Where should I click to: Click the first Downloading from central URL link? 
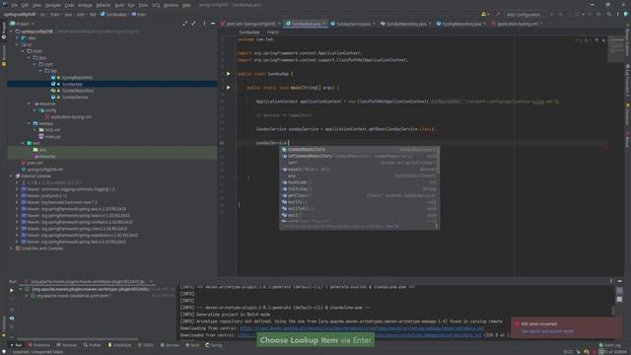pyautogui.click(x=362, y=328)
